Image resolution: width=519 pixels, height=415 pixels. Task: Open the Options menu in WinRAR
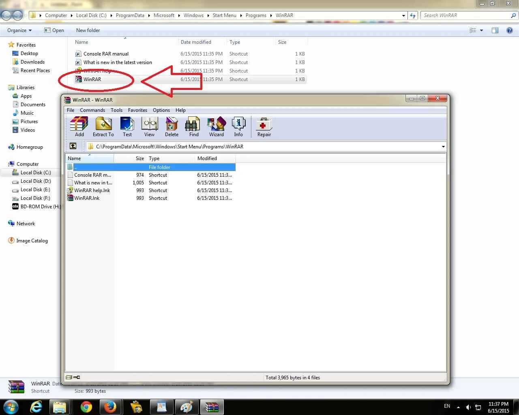click(161, 110)
